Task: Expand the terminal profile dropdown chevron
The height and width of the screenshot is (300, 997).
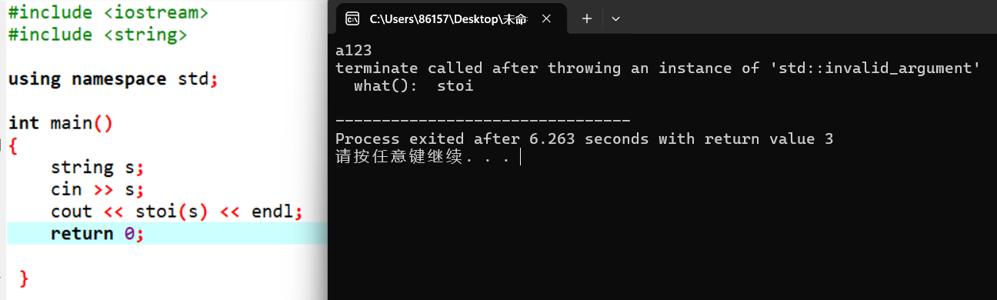Action: [x=615, y=18]
